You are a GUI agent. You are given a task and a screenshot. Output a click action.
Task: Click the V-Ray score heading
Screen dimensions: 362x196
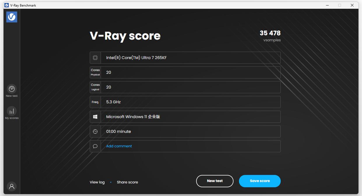(x=125, y=36)
